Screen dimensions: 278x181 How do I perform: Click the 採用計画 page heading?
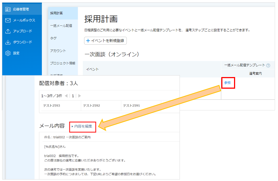[x=101, y=19]
